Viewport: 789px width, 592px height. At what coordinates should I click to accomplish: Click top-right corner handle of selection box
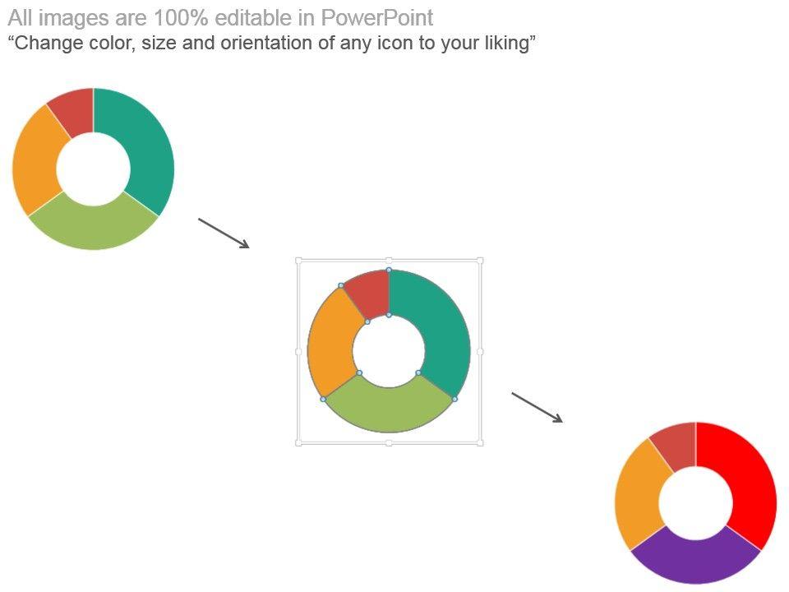(480, 261)
